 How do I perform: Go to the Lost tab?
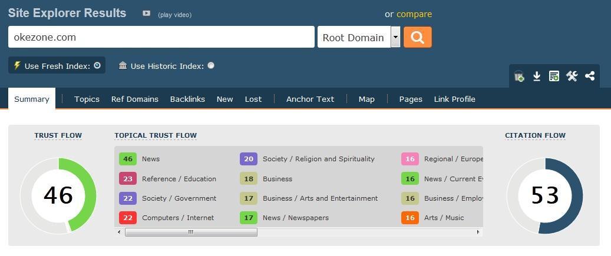tap(253, 99)
